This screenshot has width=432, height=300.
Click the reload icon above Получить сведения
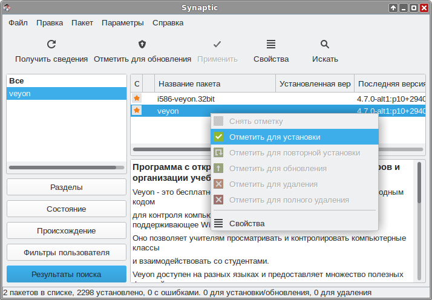(51, 44)
